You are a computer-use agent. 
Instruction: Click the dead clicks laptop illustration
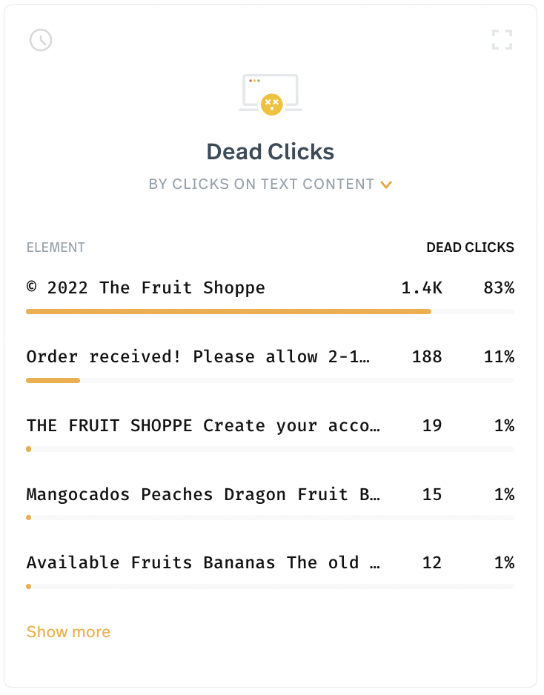click(271, 96)
